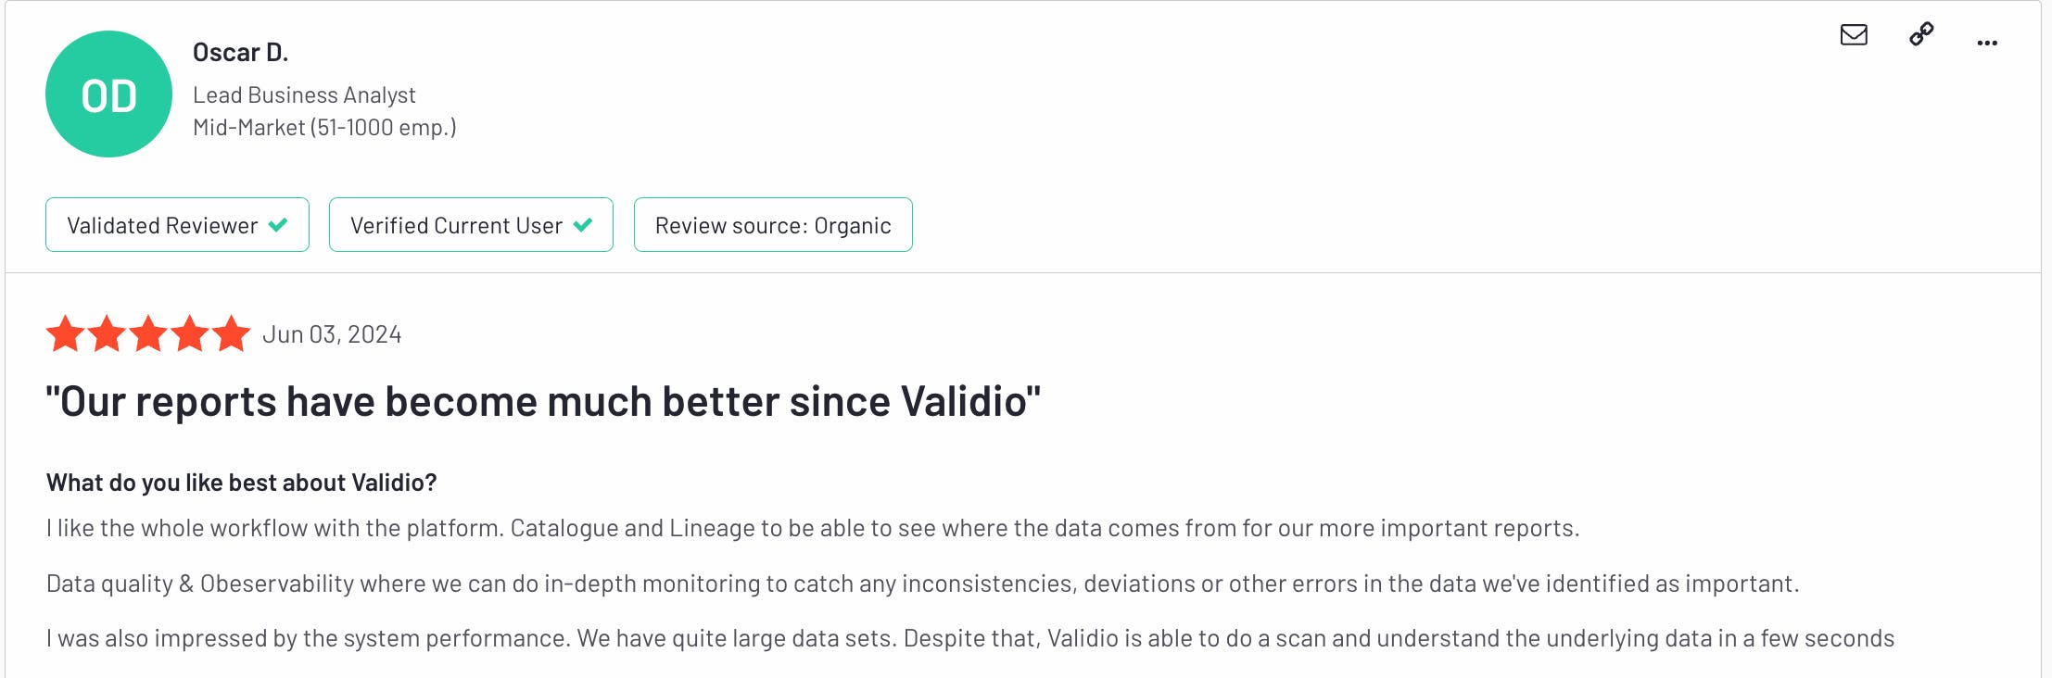Open reviewer name Oscar D.

click(x=240, y=53)
